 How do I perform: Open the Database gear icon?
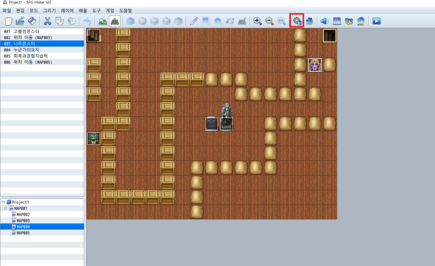tap(297, 21)
